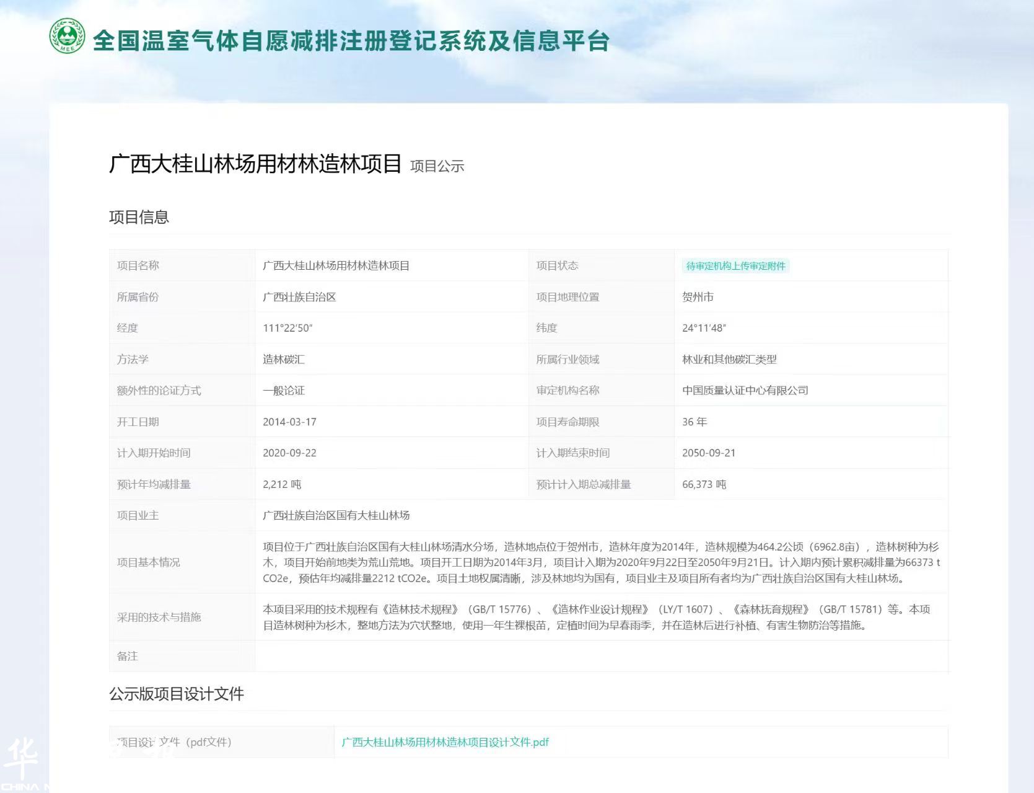
Task: Click the longitude value 111°22′50″
Action: point(287,328)
